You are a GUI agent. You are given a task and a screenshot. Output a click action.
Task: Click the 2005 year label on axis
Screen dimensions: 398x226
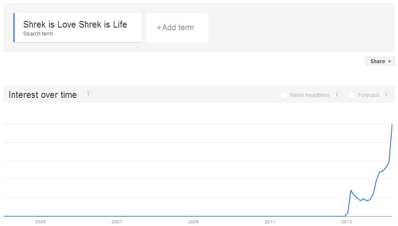coord(40,222)
